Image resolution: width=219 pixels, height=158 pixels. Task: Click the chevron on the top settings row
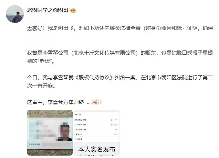118,115
